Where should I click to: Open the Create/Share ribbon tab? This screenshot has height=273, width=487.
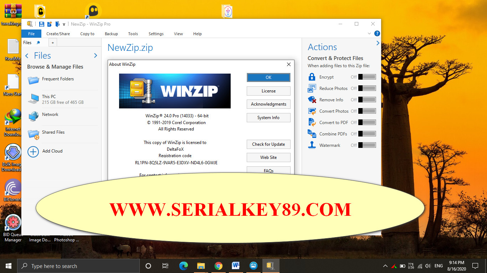tap(58, 34)
